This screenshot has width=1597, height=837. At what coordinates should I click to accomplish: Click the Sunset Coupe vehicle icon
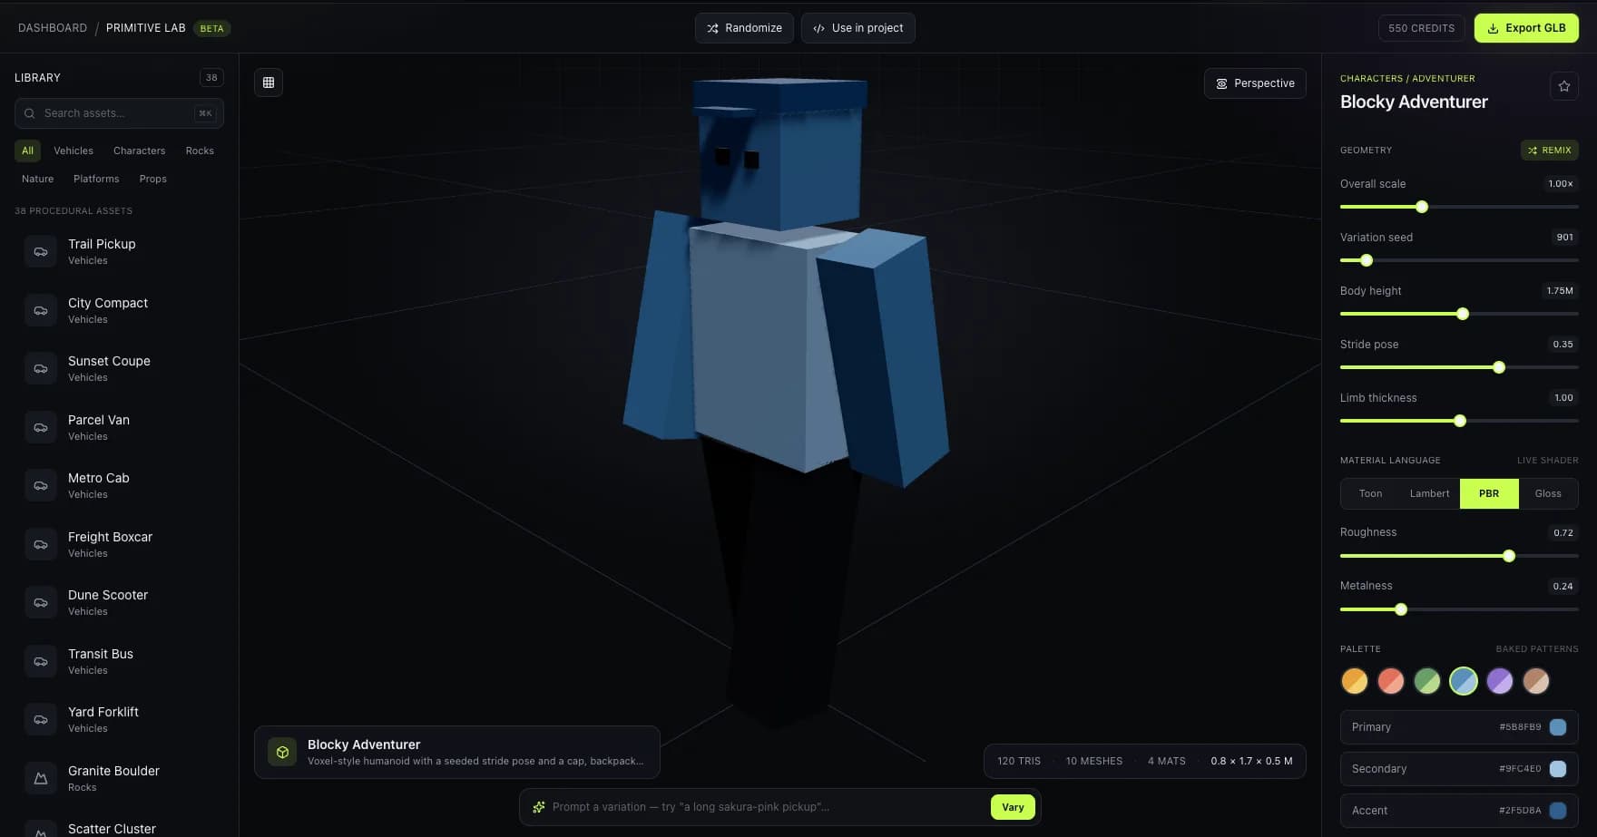click(41, 368)
